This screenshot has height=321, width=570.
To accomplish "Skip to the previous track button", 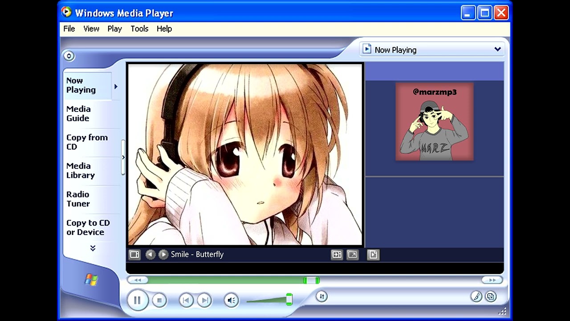I will coord(186,300).
